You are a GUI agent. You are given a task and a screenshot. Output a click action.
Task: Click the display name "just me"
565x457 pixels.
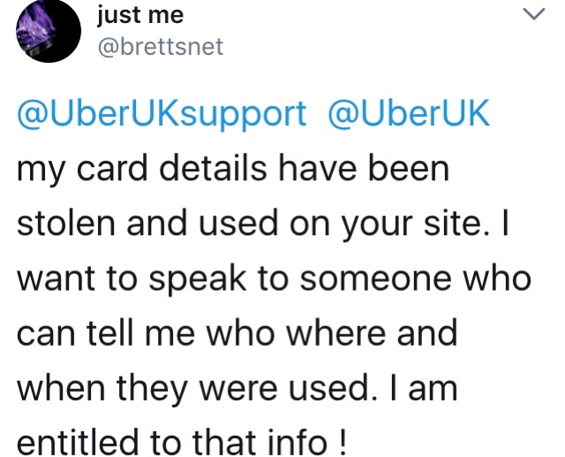pyautogui.click(x=140, y=16)
